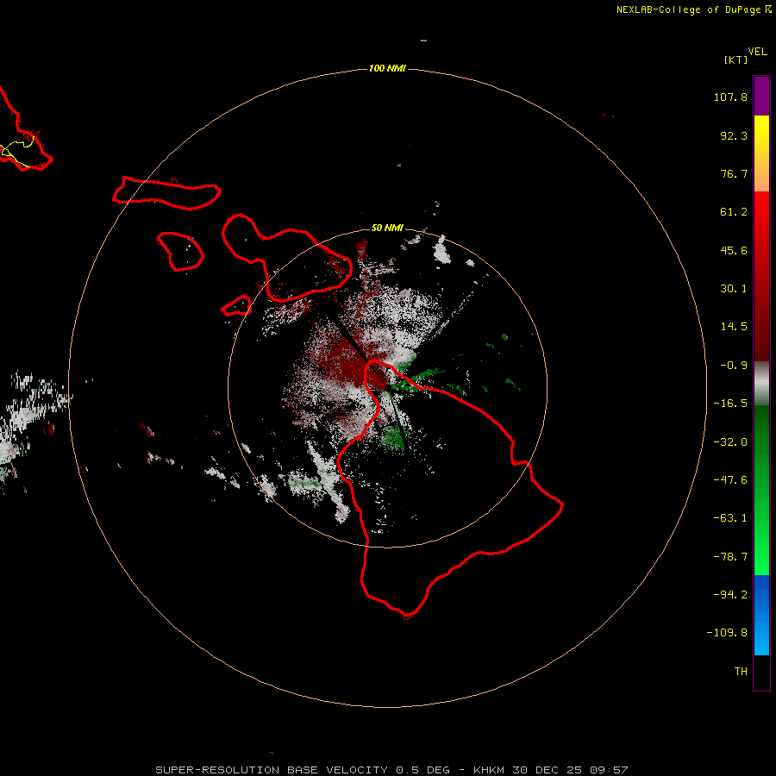The height and width of the screenshot is (776, 776).
Task: Click the -32.0 legend value
Action: [730, 442]
